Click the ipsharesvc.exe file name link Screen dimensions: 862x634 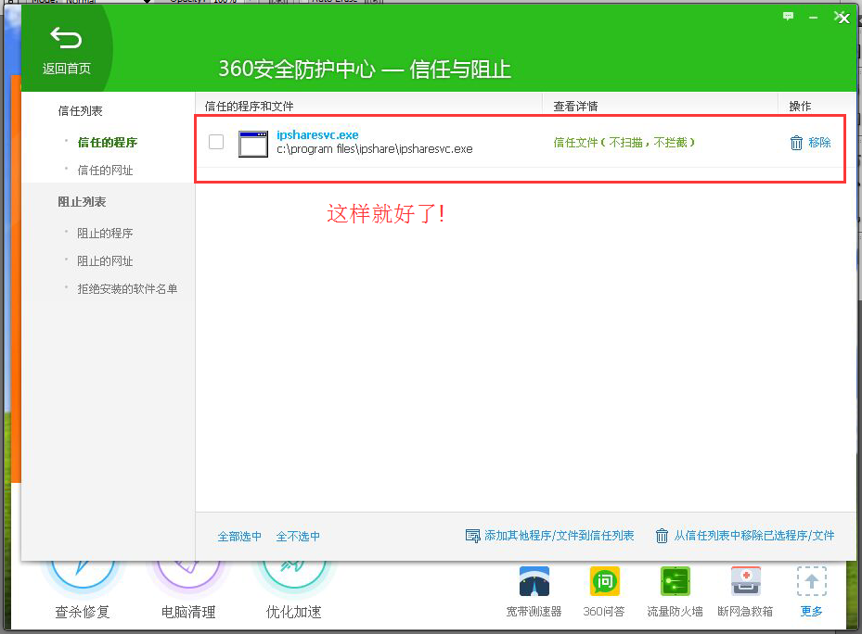(x=317, y=134)
